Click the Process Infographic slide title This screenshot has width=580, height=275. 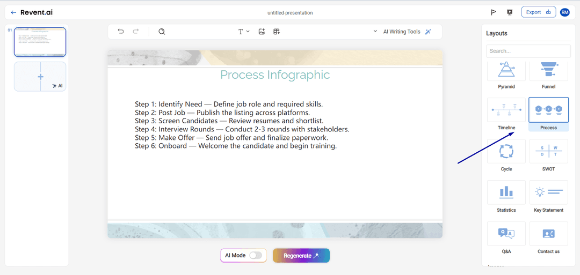point(275,75)
